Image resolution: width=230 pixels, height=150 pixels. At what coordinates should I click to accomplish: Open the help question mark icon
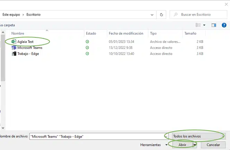coord(224,25)
